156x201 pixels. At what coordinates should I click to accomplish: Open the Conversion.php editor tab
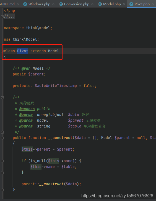(77, 4)
